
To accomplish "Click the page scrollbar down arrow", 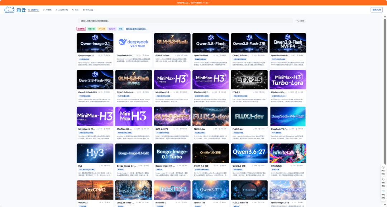I will click(385, 204).
